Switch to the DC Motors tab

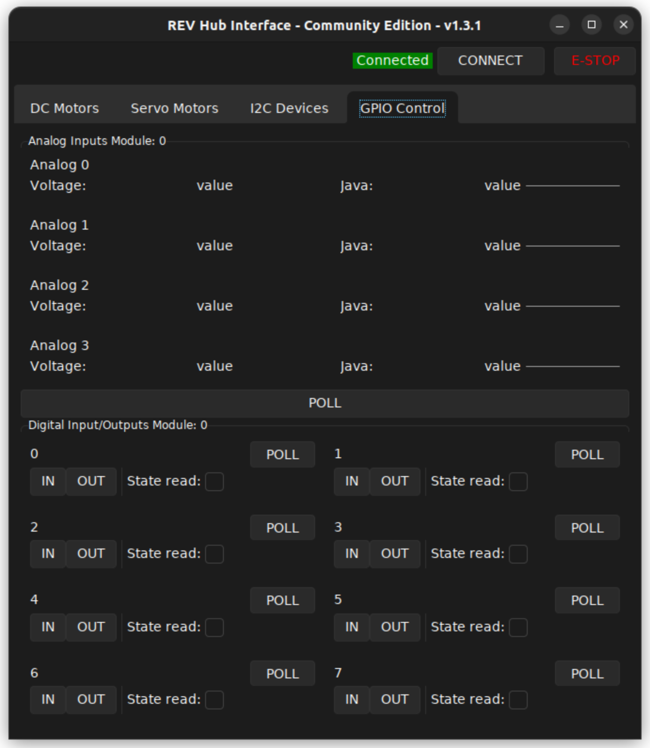tap(64, 108)
